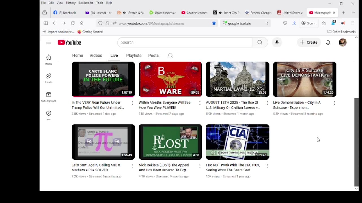362x203 pixels.
Task: Switch to the Videos channel tab
Action: [96, 56]
